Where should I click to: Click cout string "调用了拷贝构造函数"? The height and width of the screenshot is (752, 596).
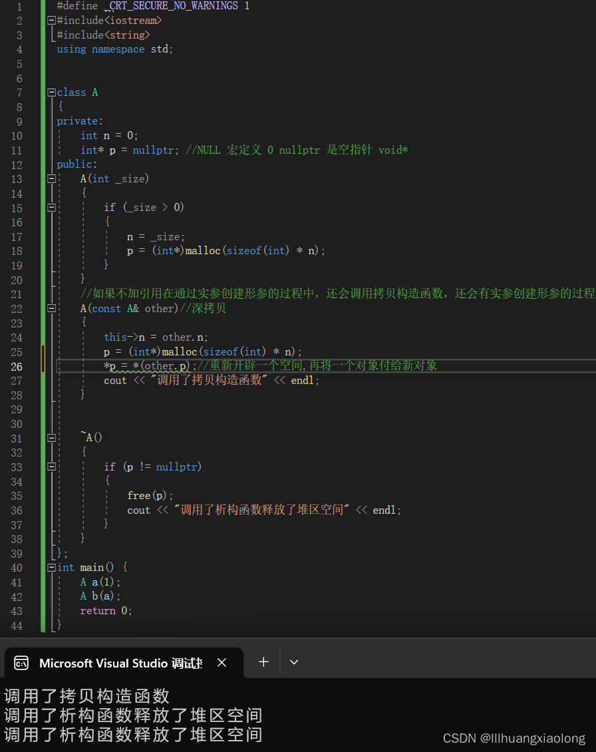(209, 380)
